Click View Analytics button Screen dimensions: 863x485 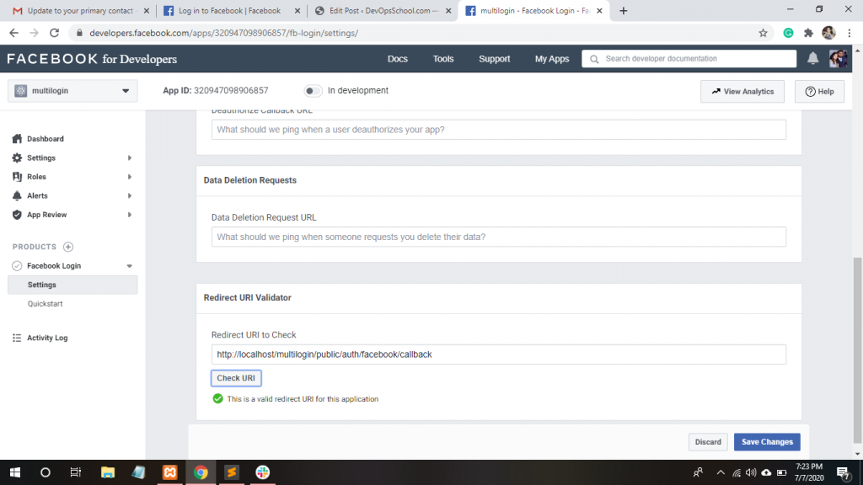742,91
